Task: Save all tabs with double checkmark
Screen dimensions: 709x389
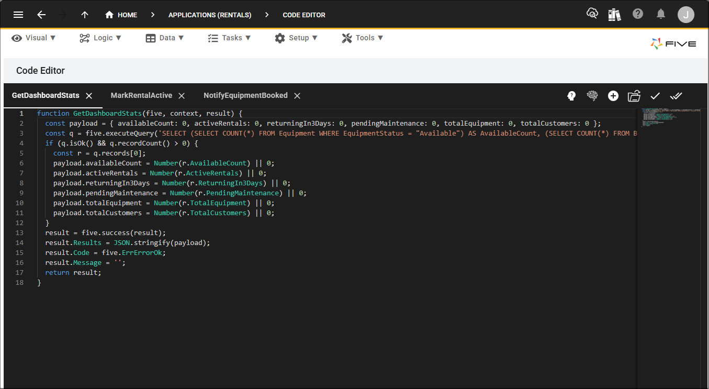Action: 676,96
